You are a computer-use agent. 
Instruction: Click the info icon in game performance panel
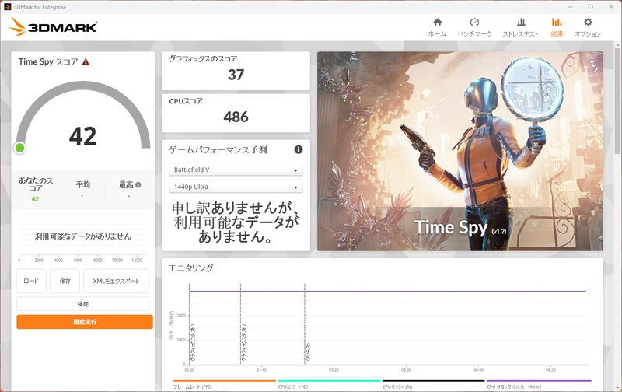pos(299,149)
